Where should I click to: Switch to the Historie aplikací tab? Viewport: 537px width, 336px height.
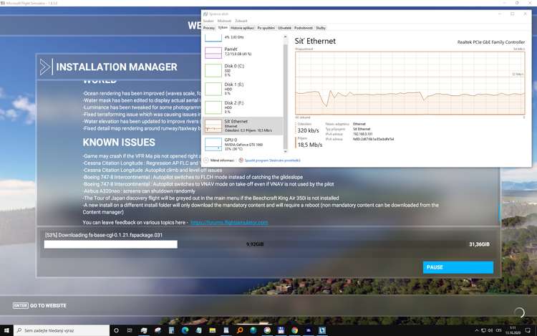point(242,28)
